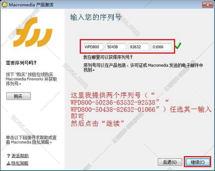Click the Fireworks logo in the title bar
This screenshot has width=215, height=171.
(x=4, y=5)
